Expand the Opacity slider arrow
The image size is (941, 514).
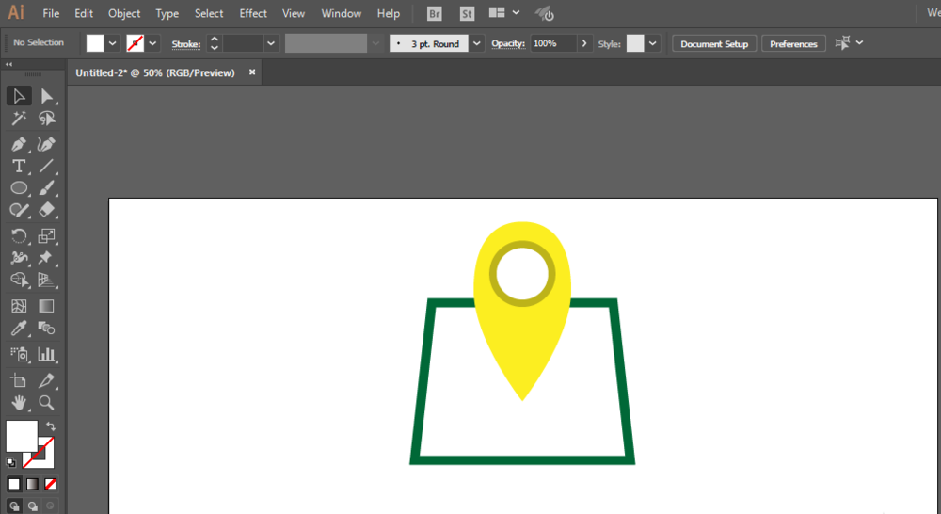click(584, 43)
